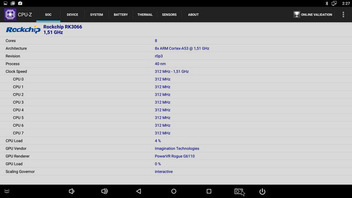Click the 0 % GPU load value
Image resolution: width=352 pixels, height=198 pixels.
pyautogui.click(x=158, y=164)
